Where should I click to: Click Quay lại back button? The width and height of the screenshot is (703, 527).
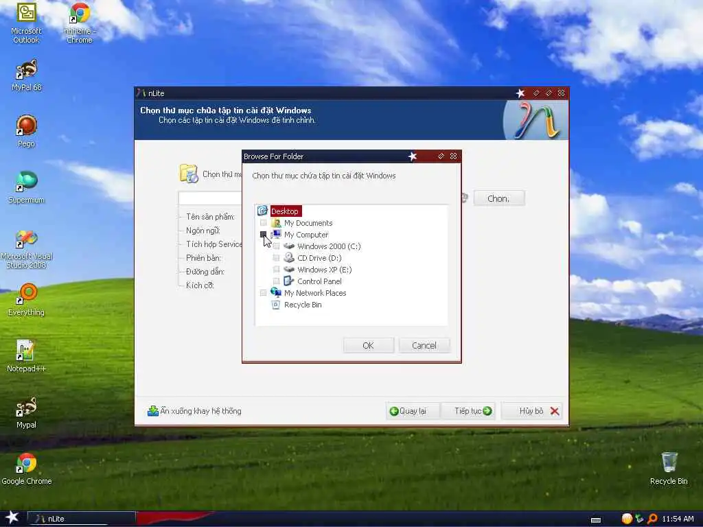[x=413, y=411]
